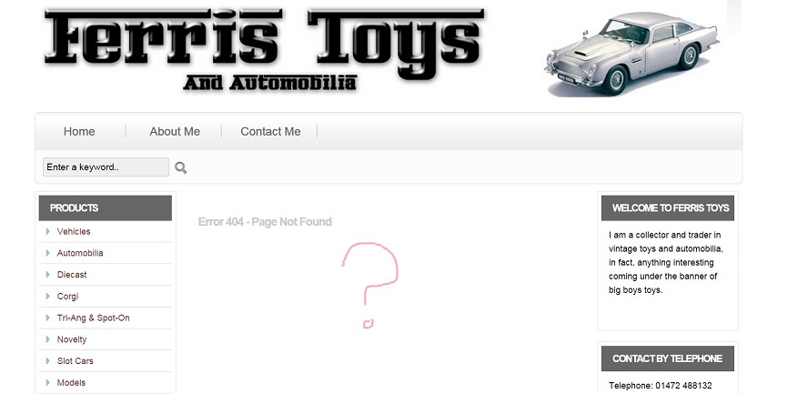
Task: Open the Home menu item
Action: pos(79,131)
